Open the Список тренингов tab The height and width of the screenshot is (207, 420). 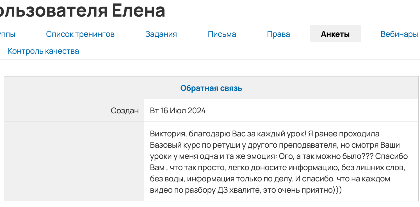[80, 34]
